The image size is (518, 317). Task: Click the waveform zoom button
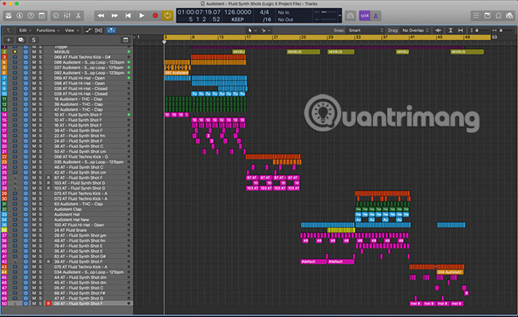point(438,30)
